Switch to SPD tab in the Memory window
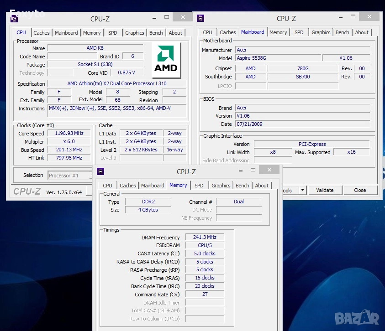 [x=199, y=186]
